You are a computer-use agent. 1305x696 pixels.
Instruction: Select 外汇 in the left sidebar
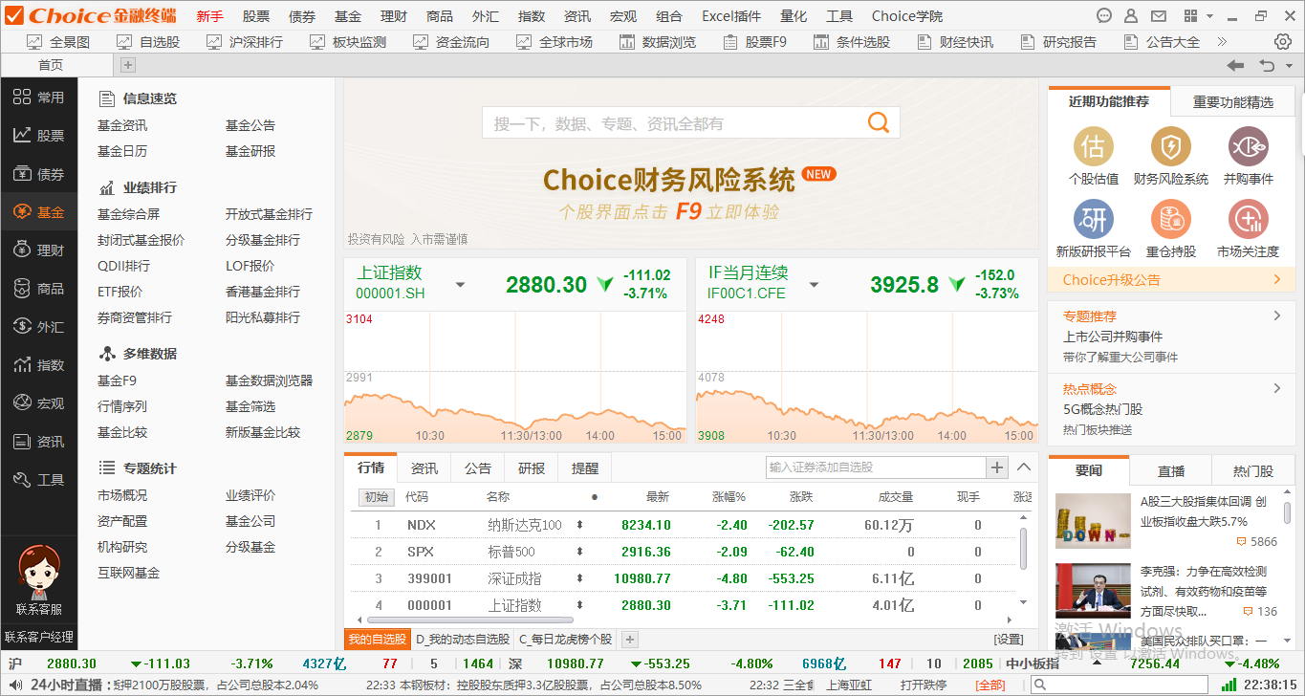point(38,327)
